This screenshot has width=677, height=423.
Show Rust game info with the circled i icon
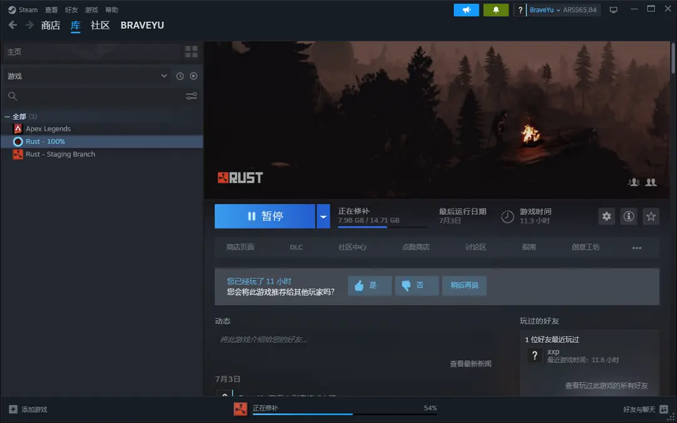pyautogui.click(x=629, y=216)
